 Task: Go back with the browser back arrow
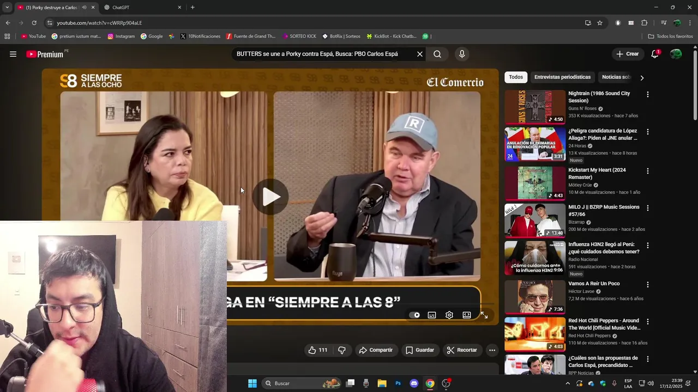click(x=8, y=23)
